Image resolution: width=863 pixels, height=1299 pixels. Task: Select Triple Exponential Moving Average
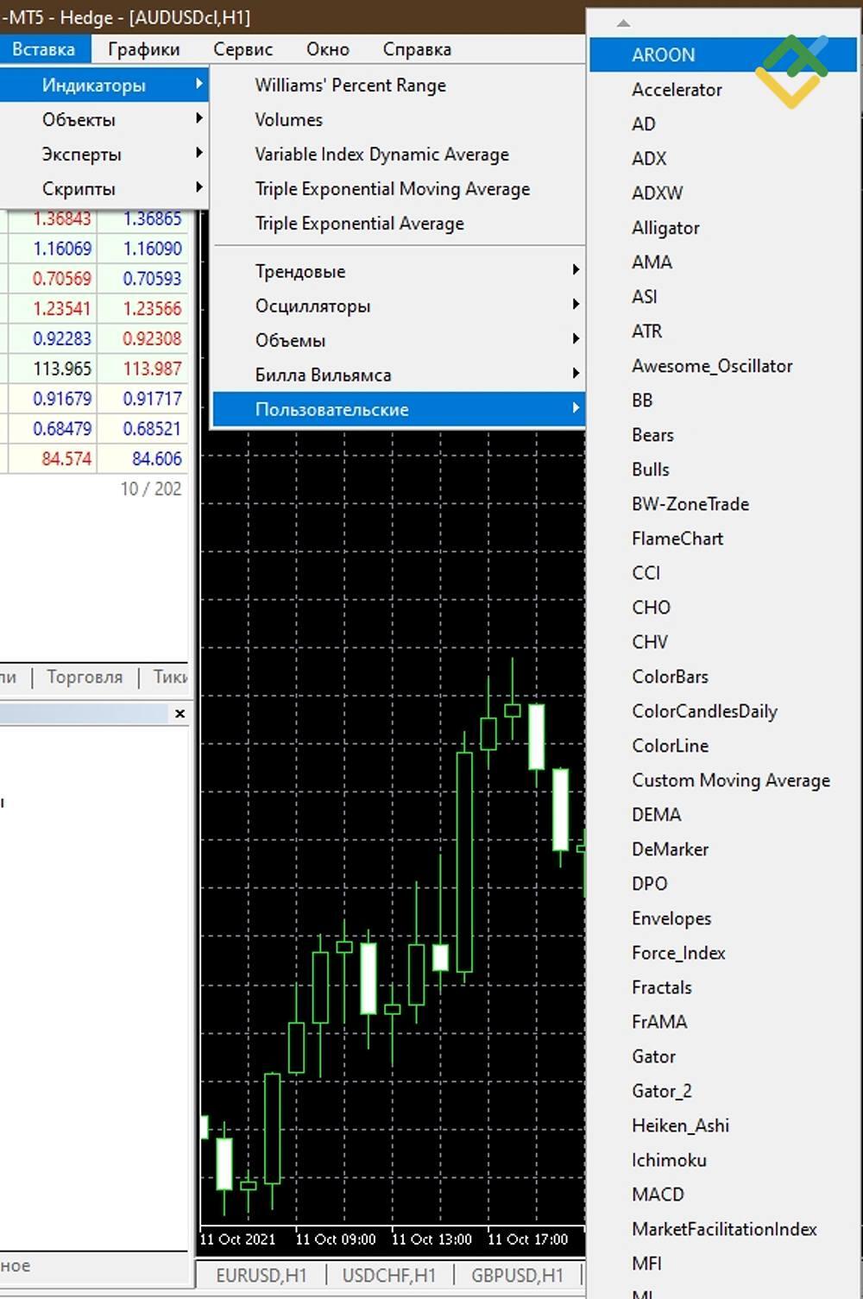click(x=399, y=188)
